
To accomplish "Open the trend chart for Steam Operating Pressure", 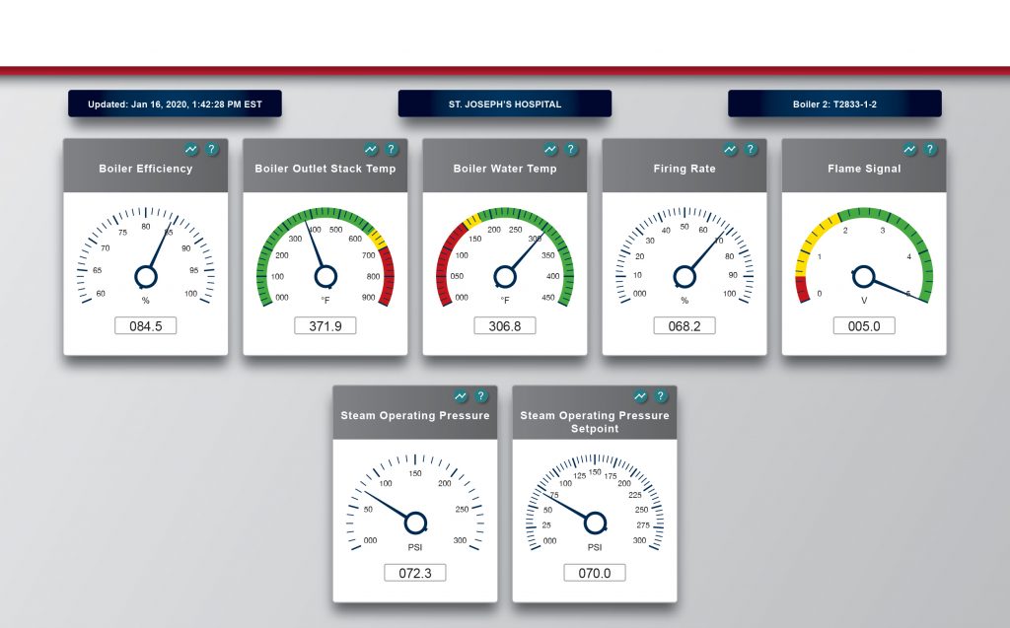I will [x=460, y=396].
